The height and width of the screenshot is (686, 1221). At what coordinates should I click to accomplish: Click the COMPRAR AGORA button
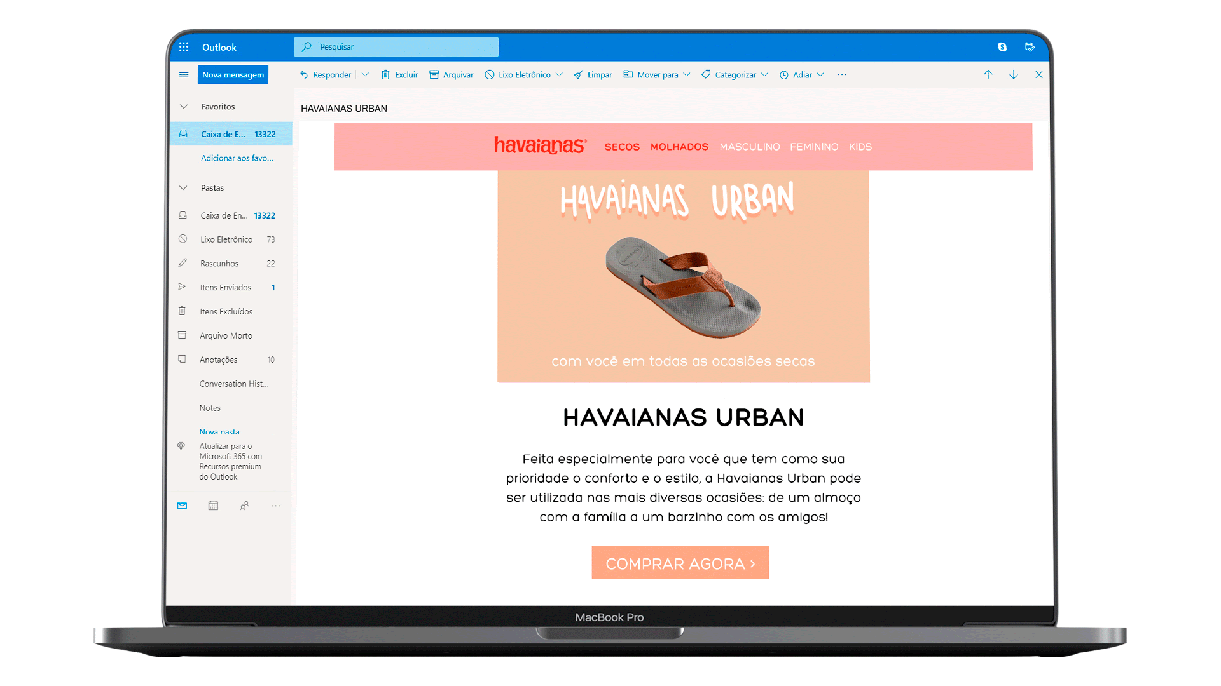coord(680,563)
